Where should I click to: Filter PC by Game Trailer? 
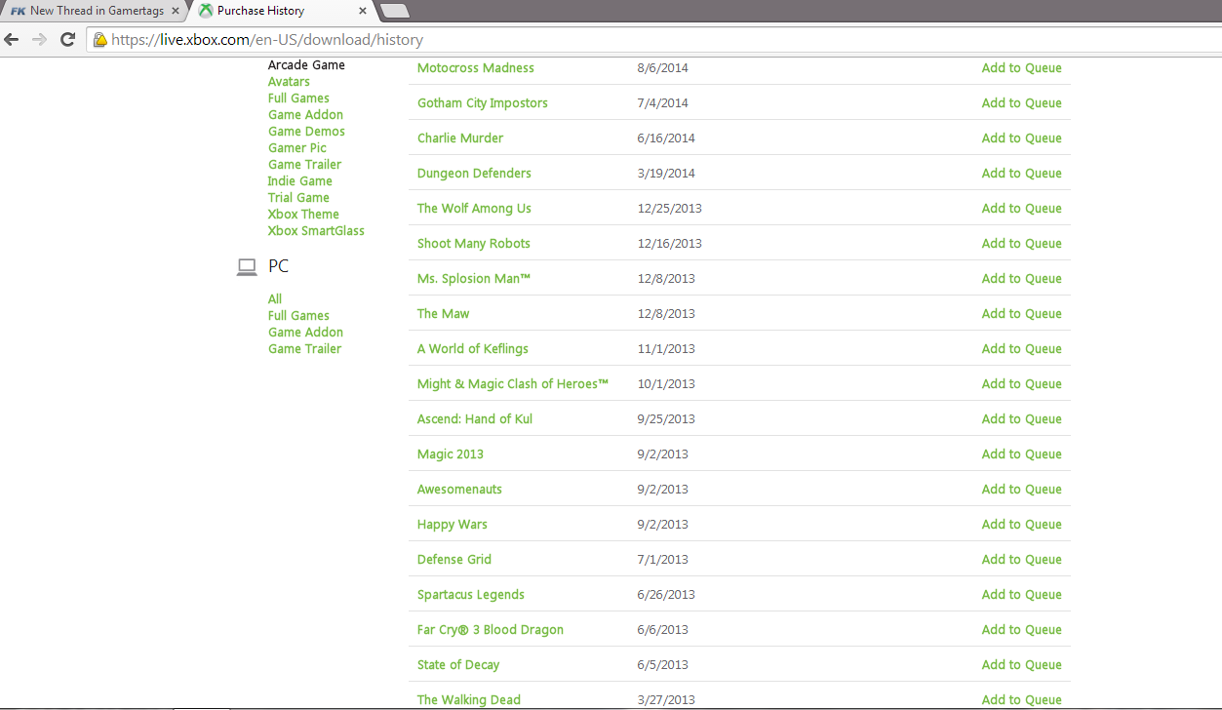304,349
